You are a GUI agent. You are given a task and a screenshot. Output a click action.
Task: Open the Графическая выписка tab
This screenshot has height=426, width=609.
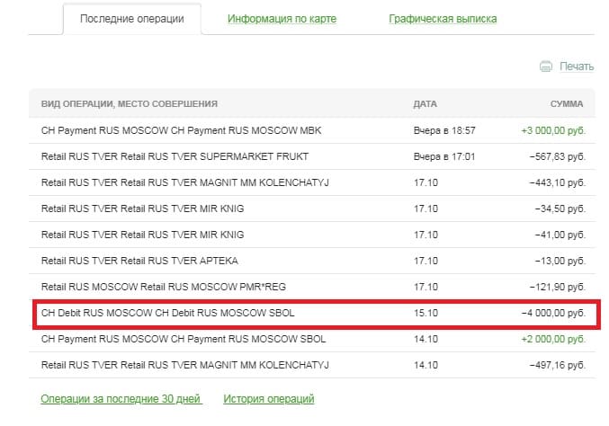(442, 19)
